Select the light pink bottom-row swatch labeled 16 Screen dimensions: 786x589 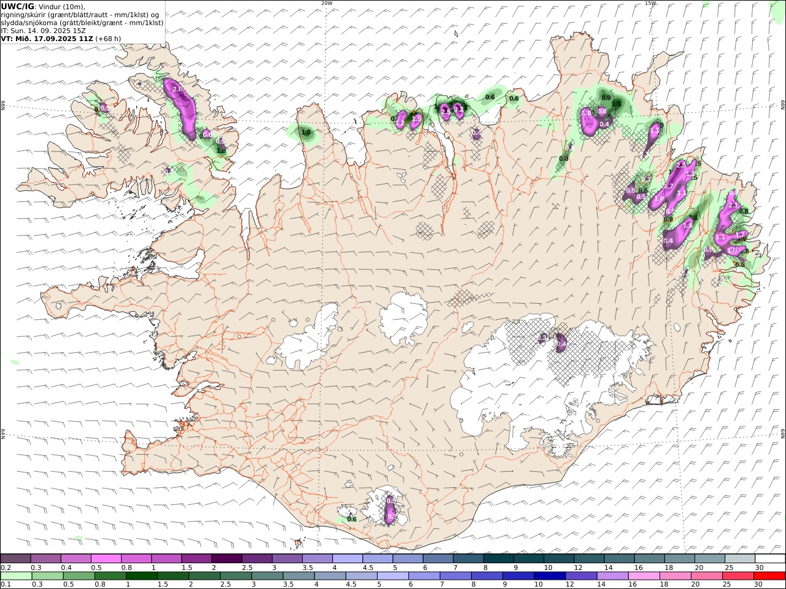tap(644, 576)
